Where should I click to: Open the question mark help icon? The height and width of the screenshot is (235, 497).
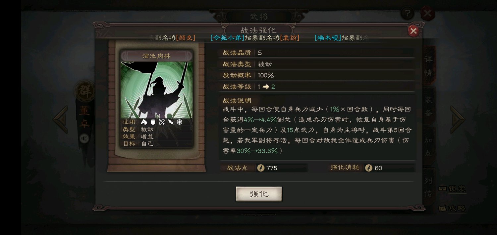coord(407,14)
